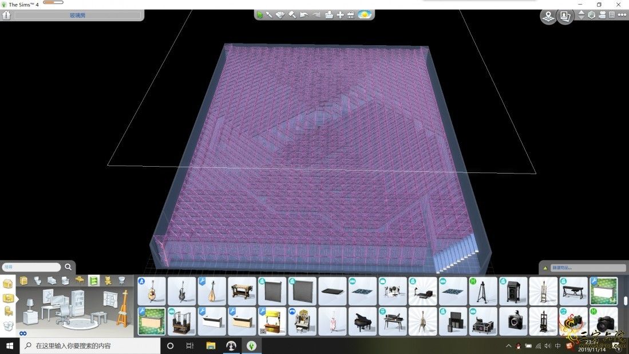The image size is (629, 354).
Task: Choose the electric bass guitar item
Action: point(182,290)
